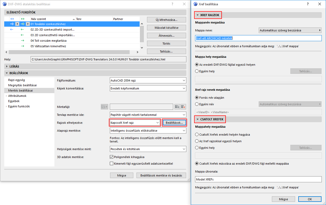The width and height of the screenshot is (326, 205).
Task: Open the Fájlformátum dropdown
Action: pyautogui.click(x=148, y=80)
